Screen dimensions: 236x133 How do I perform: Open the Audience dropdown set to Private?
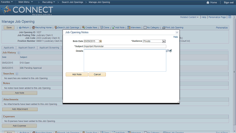click(x=154, y=41)
